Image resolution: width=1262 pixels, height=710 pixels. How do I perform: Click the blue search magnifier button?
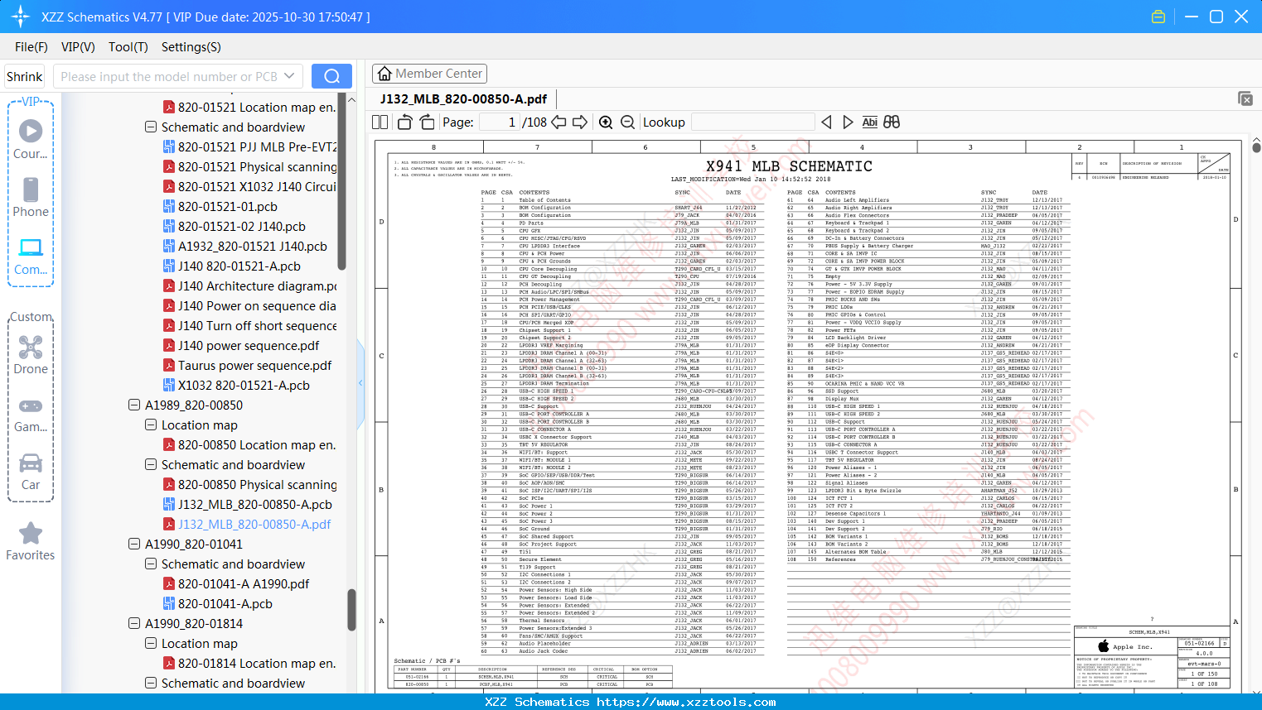coord(331,76)
